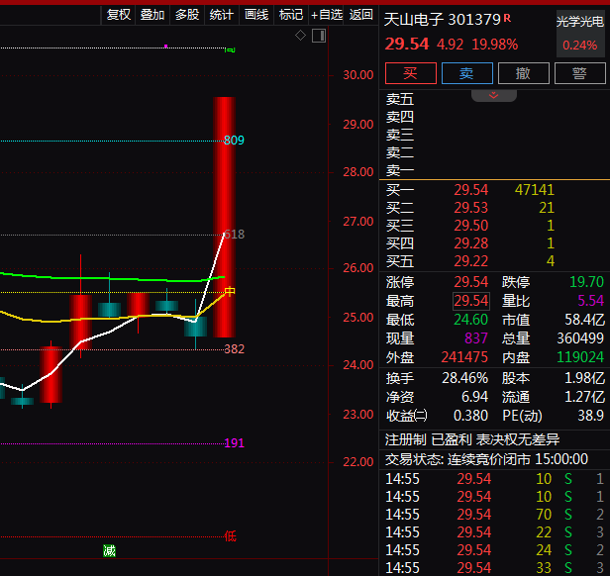Image resolution: width=610 pixels, height=576 pixels.
Task: Add stock via +自选 button
Action: tap(327, 15)
